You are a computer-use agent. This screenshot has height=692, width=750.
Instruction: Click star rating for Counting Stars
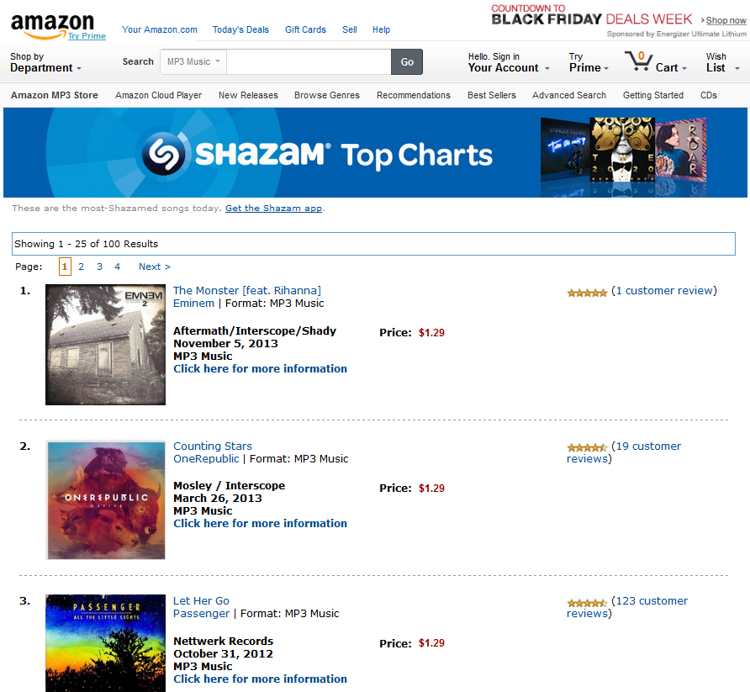coord(587,448)
